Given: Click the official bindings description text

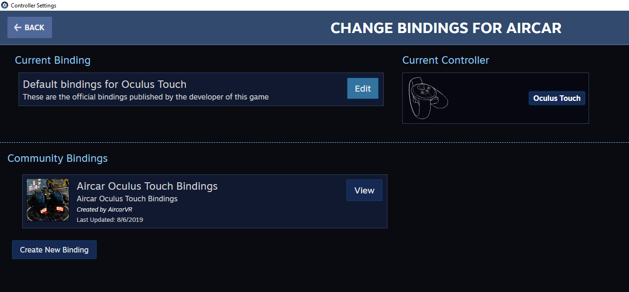Looking at the screenshot, I should coord(145,97).
